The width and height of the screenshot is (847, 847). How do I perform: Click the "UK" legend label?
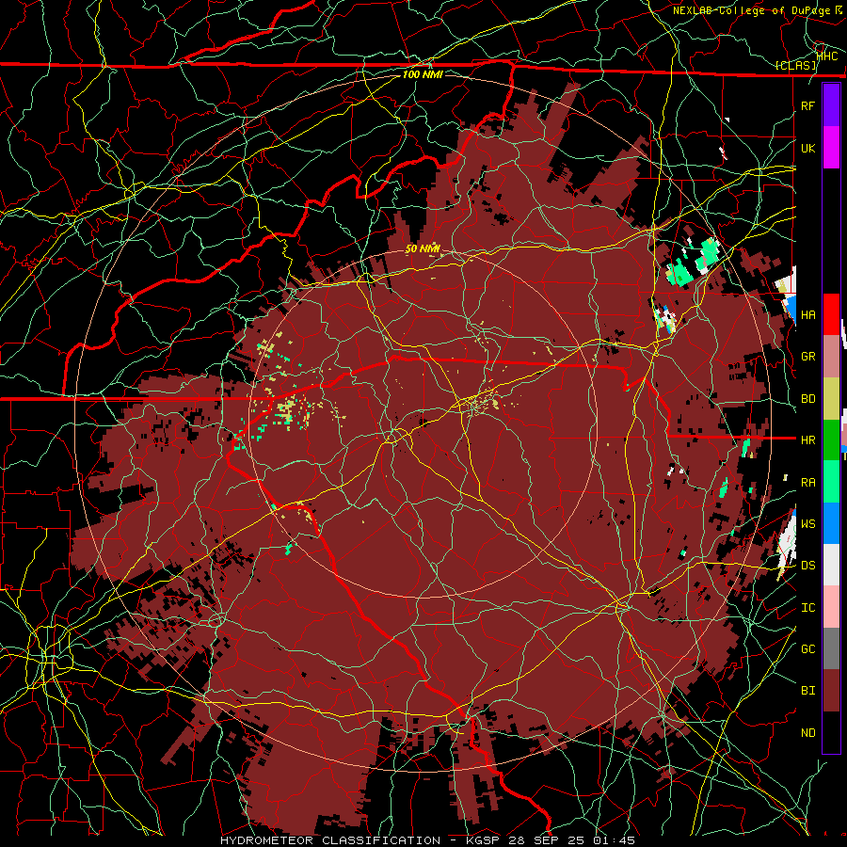(x=807, y=148)
